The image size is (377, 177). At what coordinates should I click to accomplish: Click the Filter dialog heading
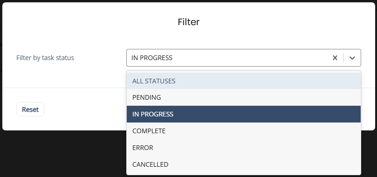coord(188,22)
